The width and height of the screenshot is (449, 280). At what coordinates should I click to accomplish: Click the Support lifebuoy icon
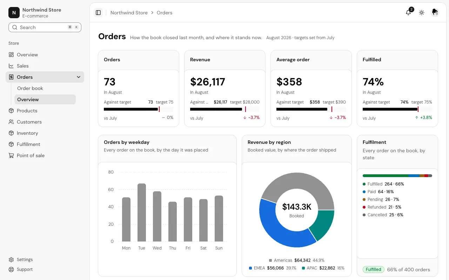point(11,269)
